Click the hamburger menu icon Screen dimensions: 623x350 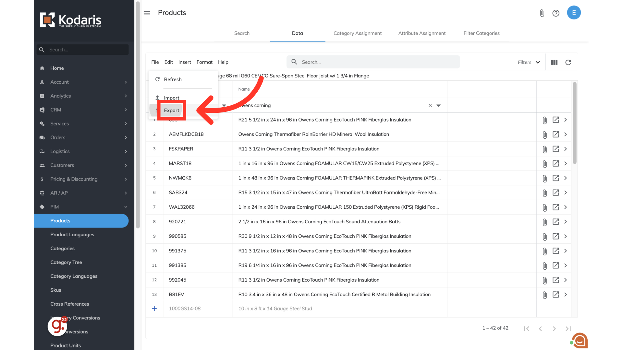tap(147, 13)
